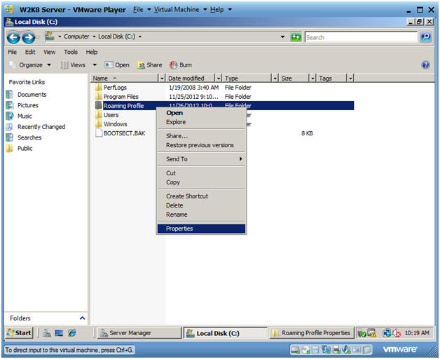Image resolution: width=440 pixels, height=359 pixels.
Task: Click the Local Disk (C:) breadcrumb
Action: tap(116, 36)
